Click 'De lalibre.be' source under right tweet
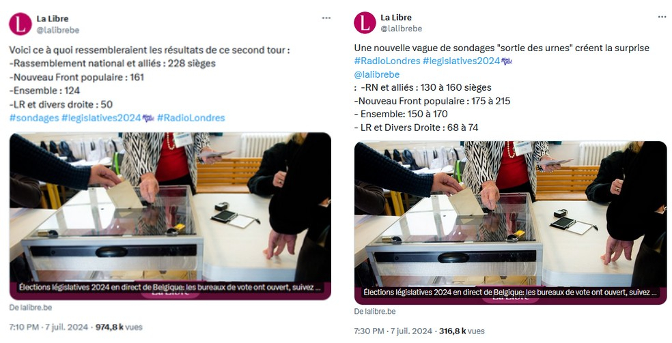The image size is (672, 343). coord(374,312)
